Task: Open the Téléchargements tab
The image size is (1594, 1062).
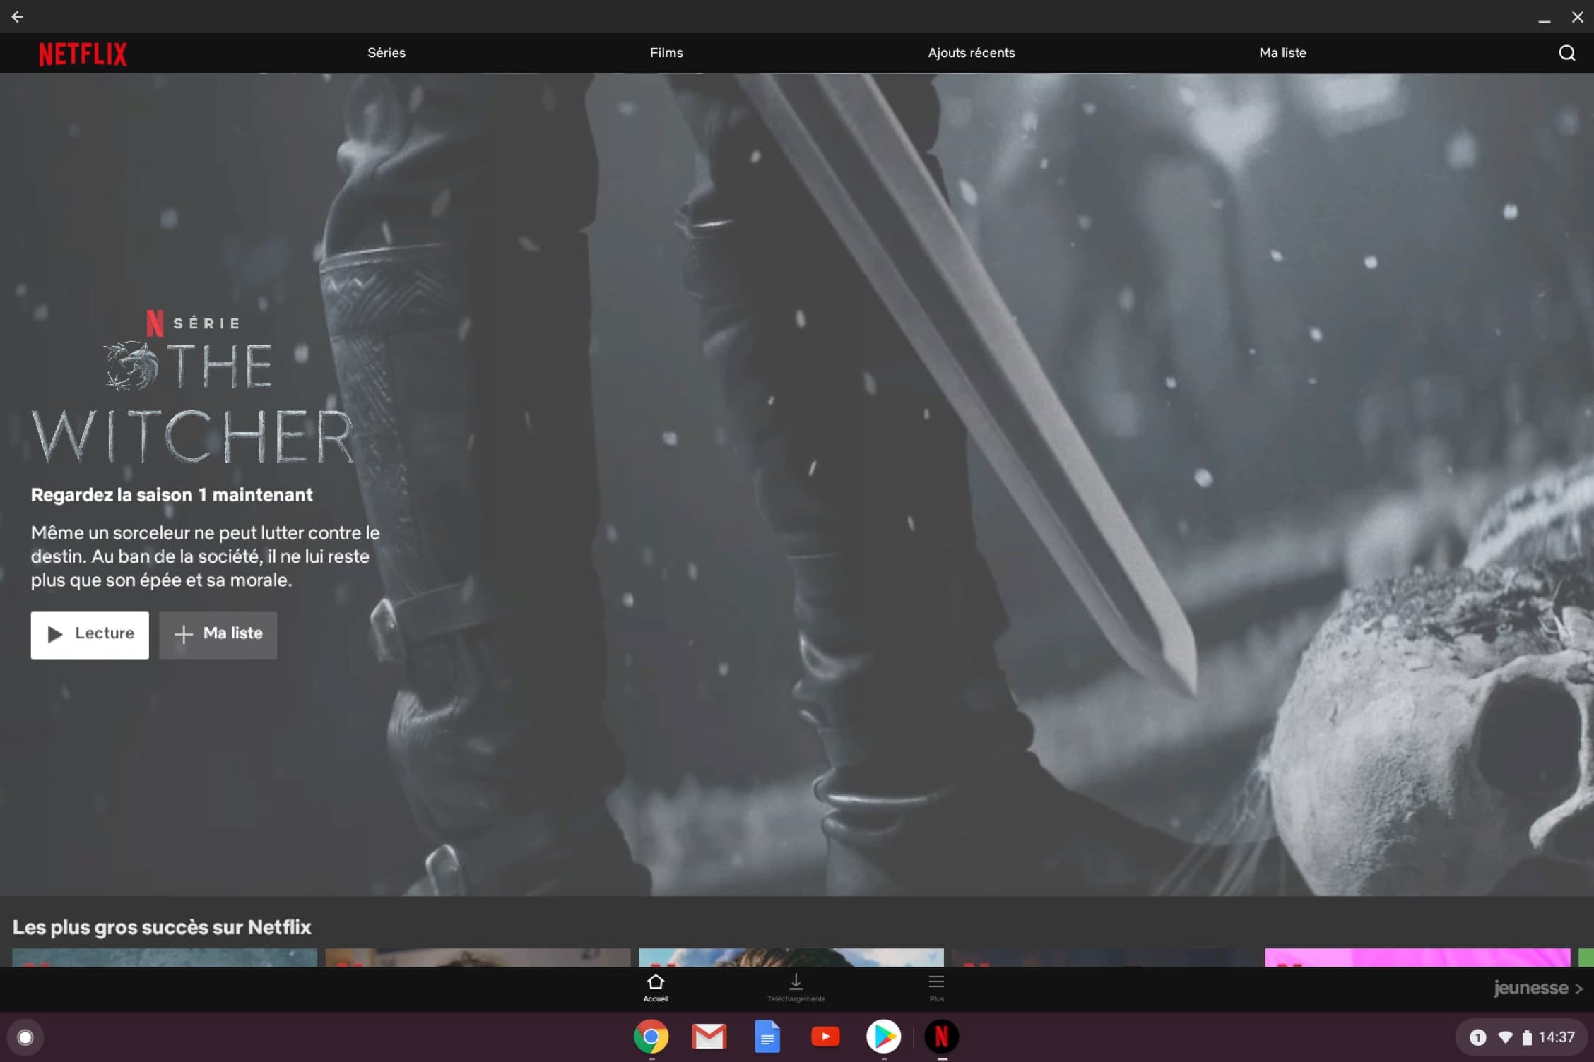Action: click(796, 988)
